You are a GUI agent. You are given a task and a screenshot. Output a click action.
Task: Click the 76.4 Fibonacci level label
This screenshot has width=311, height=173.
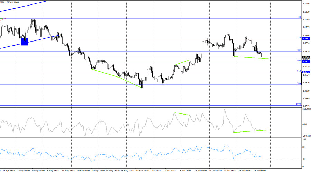tap(299, 83)
